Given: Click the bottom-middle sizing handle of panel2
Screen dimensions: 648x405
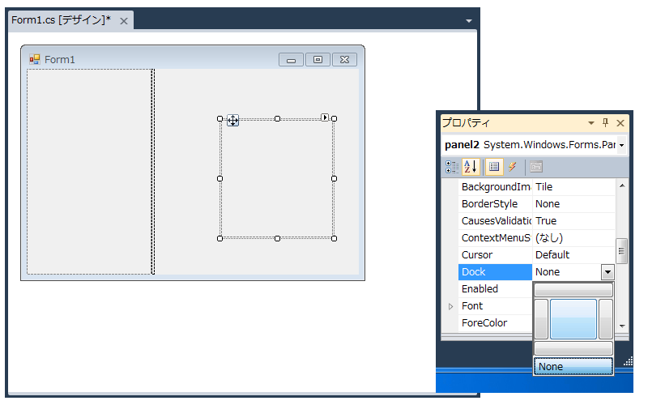Looking at the screenshot, I should [277, 238].
